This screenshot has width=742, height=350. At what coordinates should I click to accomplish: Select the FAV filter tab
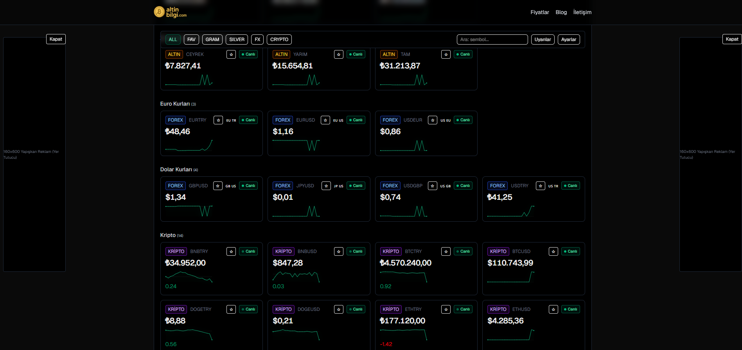tap(191, 39)
